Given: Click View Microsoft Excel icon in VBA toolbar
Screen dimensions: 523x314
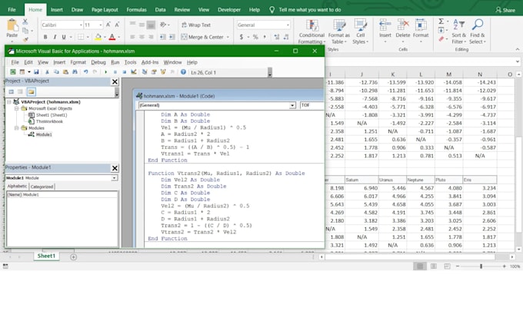Looking at the screenshot, I should point(12,72).
